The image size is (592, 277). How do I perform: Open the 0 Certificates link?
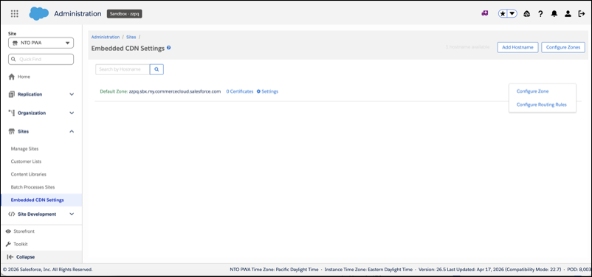[x=240, y=91]
